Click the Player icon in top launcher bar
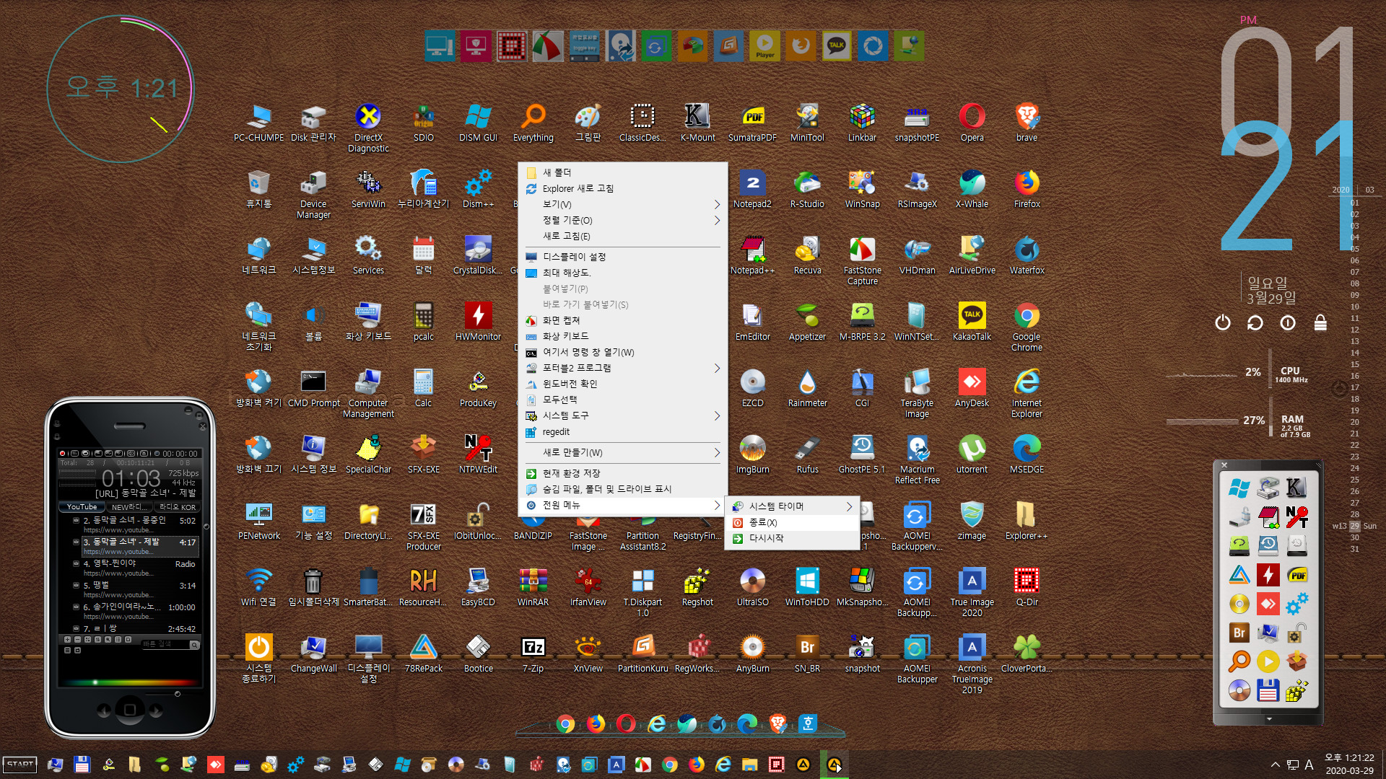The image size is (1386, 779). click(764, 46)
